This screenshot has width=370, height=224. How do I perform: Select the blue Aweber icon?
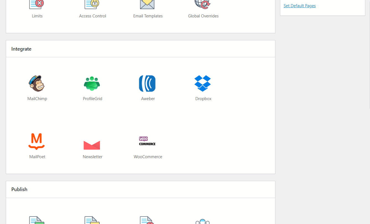[147, 84]
